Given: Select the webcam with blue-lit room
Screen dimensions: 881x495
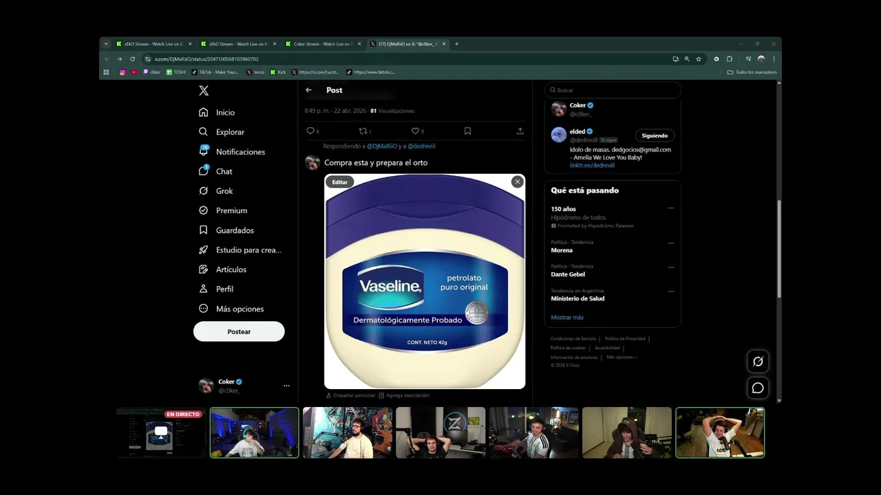Looking at the screenshot, I should click(254, 432).
